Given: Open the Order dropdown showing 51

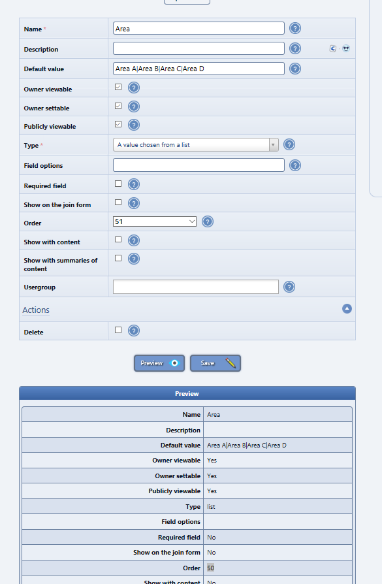Looking at the screenshot, I should 155,221.
